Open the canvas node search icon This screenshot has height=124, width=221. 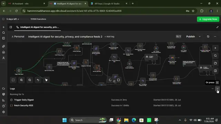pyautogui.click(x=215, y=56)
